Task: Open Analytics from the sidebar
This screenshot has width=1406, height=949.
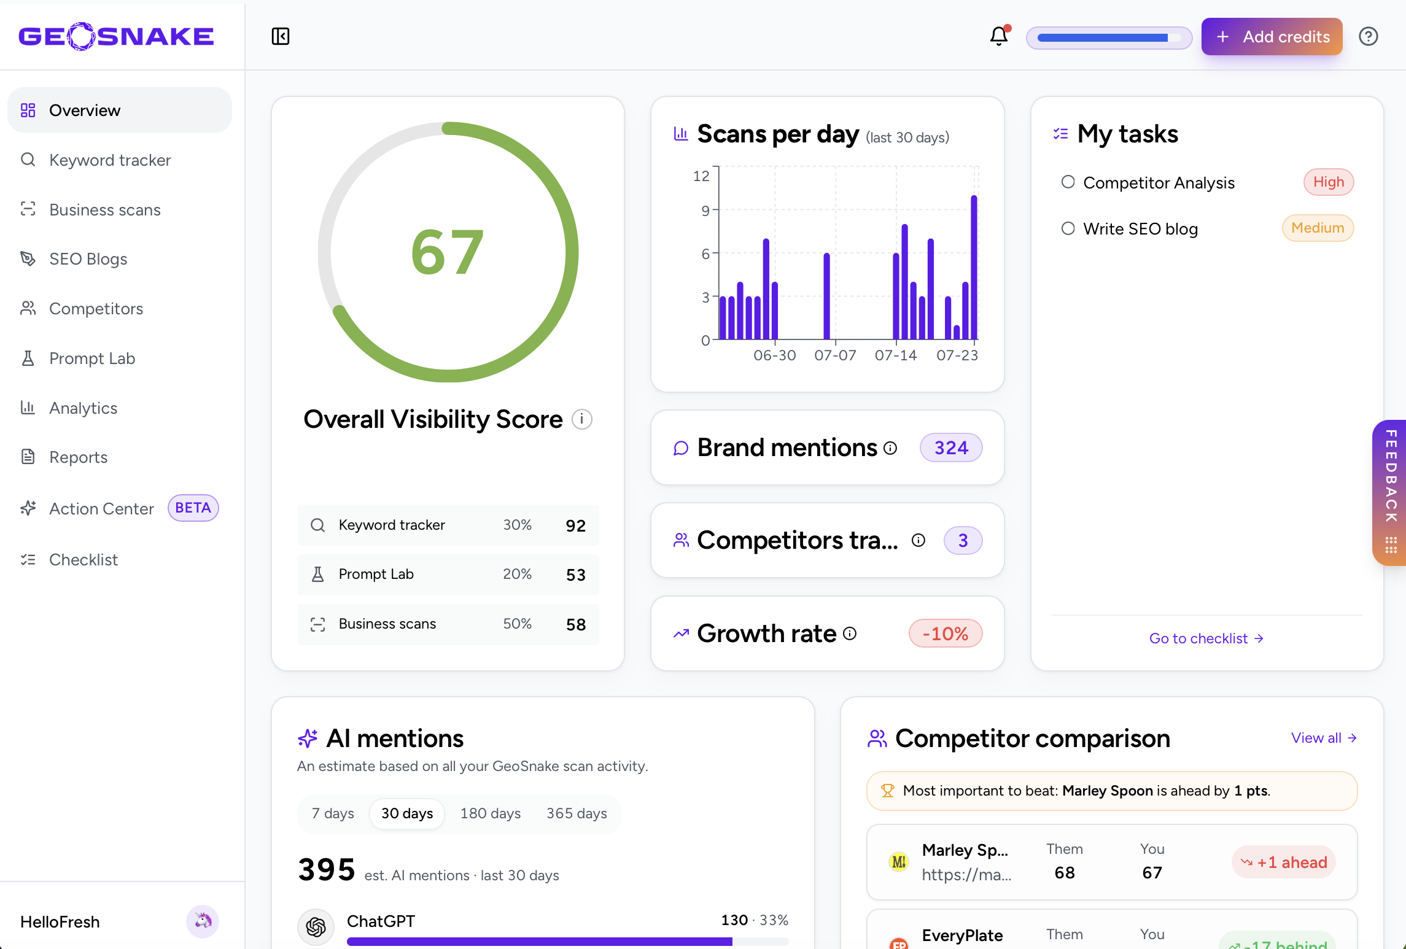Action: tap(120, 408)
